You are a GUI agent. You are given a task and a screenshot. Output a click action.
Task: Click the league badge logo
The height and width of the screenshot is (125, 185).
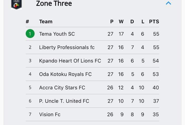pos(16,4)
